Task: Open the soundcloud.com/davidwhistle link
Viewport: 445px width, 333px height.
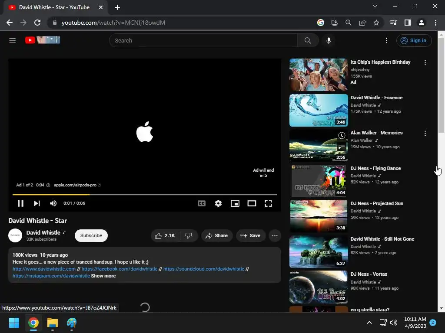Action: click(204, 269)
